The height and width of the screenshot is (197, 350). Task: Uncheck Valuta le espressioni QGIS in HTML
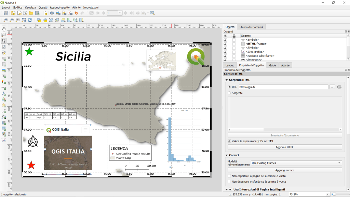tap(229, 141)
